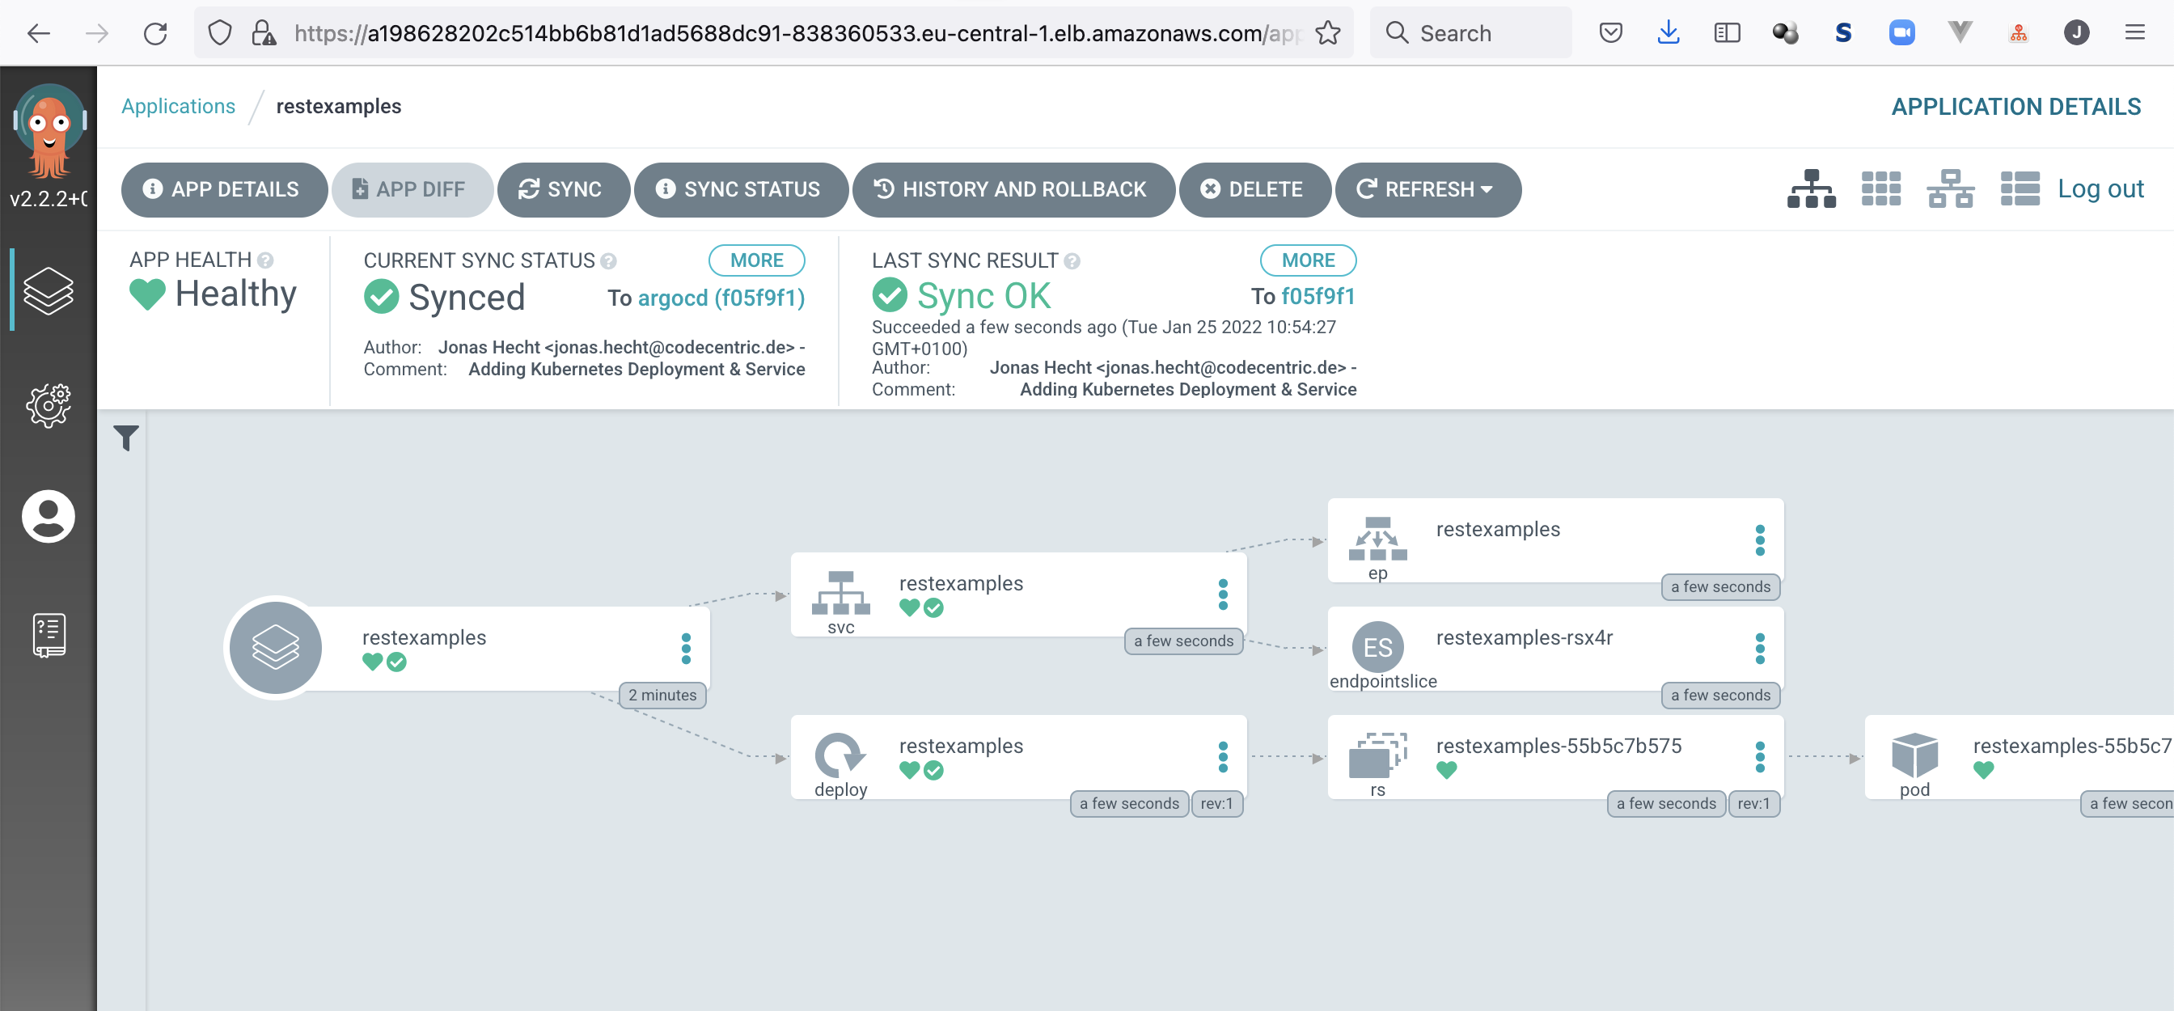Open the menu for the restexamples svc node

click(1223, 594)
